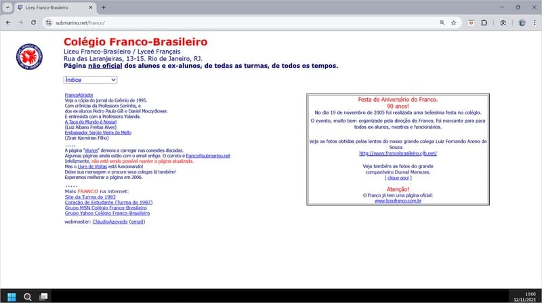Click the browser forward arrow
Screen dimensions: 542x303
coord(21,23)
